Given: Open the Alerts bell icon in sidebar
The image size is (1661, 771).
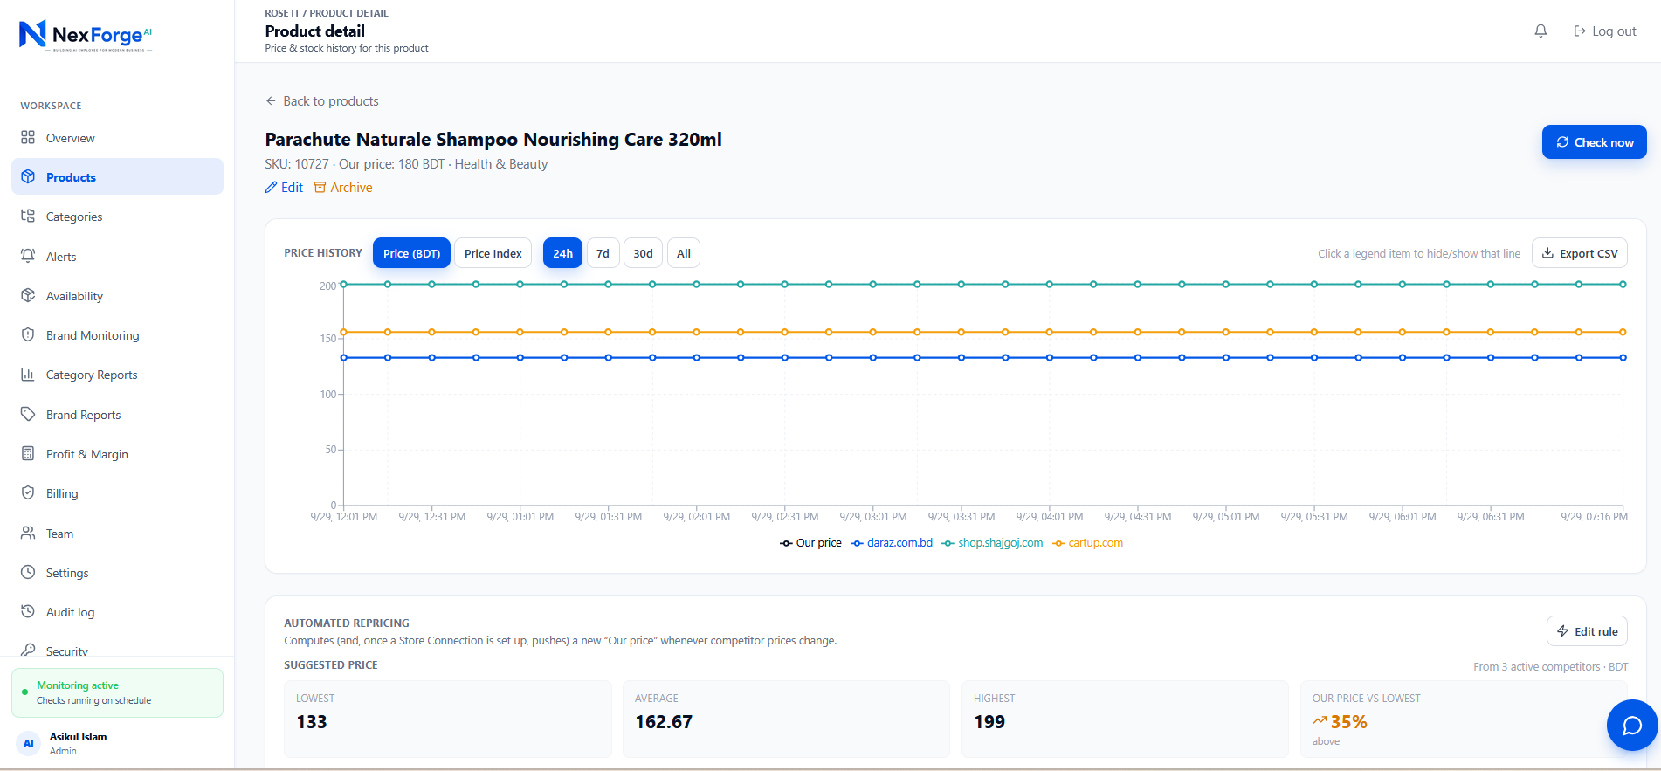Looking at the screenshot, I should click(x=28, y=256).
